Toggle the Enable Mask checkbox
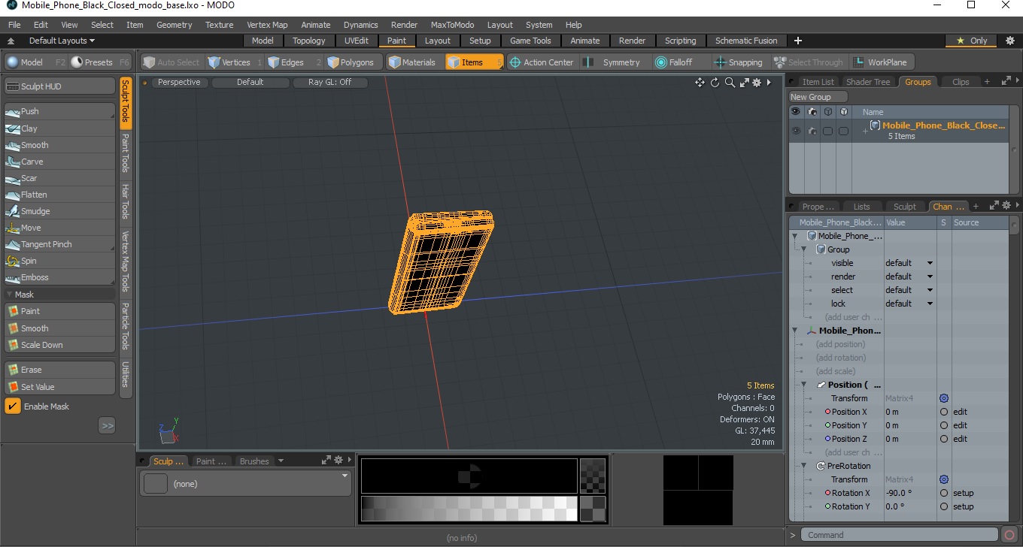Screen dimensions: 1023x547 click(x=13, y=406)
